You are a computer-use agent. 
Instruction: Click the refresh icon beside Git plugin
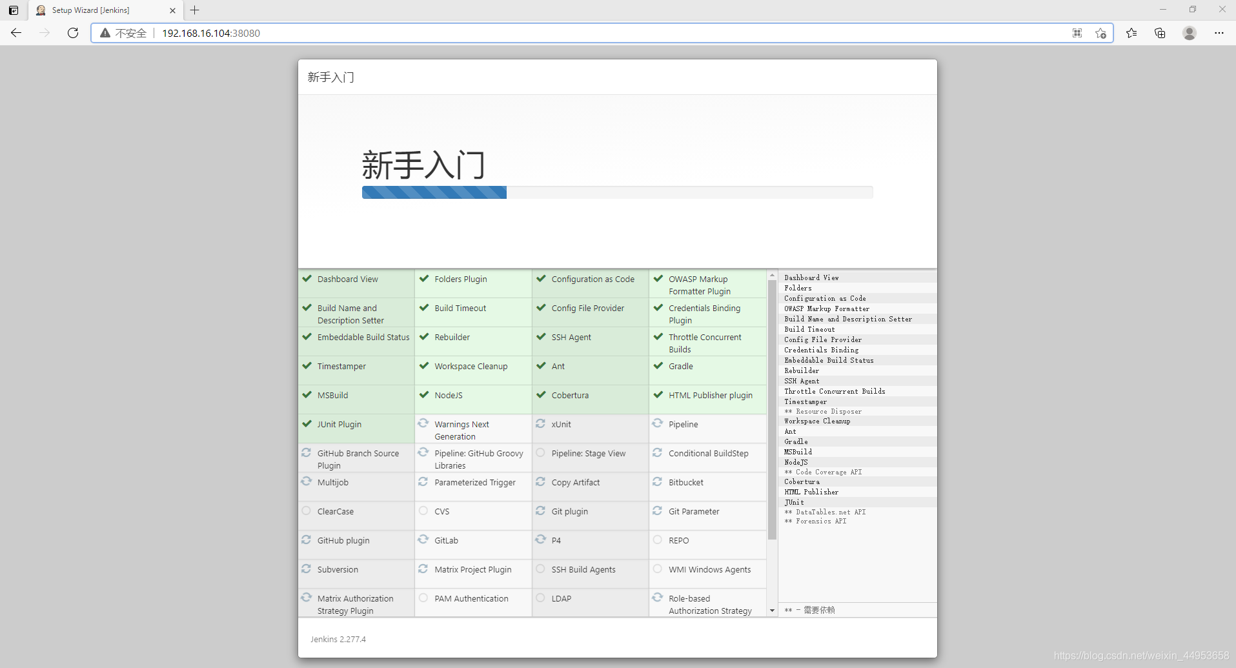click(x=541, y=511)
